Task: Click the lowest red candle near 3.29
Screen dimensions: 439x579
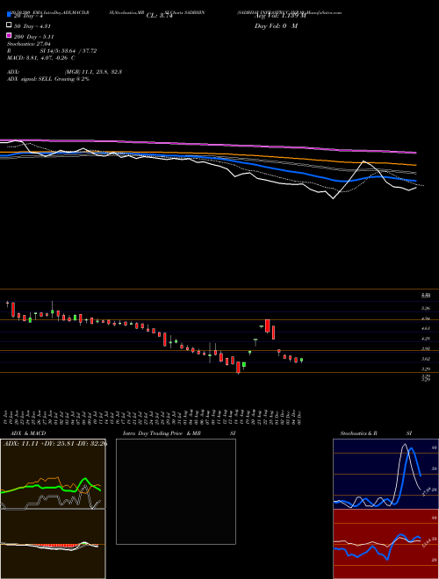Action: 238,368
